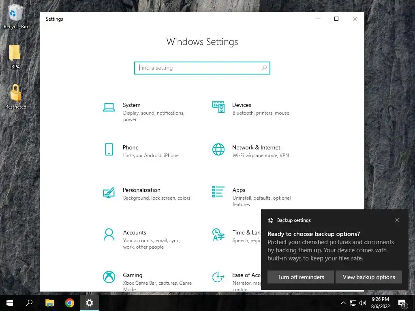Click the Settings gear on the taskbar
The image size is (415, 311).
pos(90,303)
